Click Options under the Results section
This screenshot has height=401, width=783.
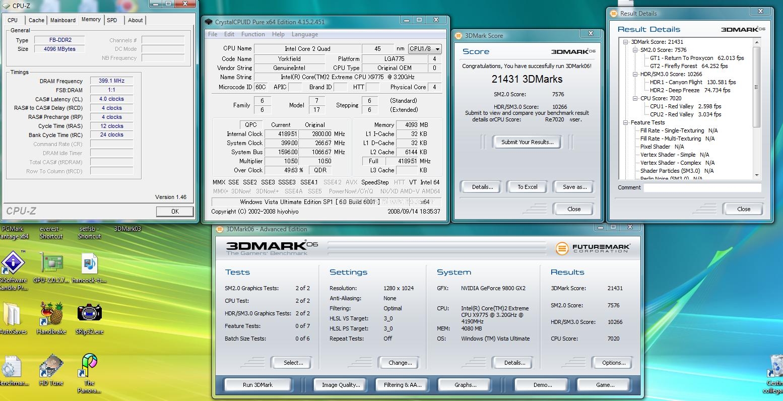(614, 363)
